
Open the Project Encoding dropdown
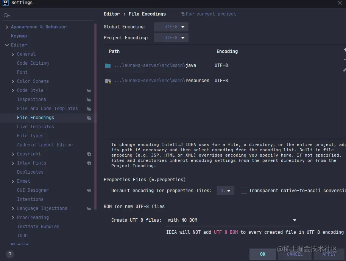click(x=171, y=38)
